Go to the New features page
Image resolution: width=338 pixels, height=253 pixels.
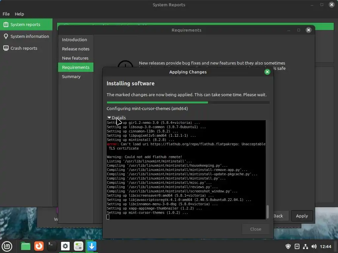coord(76,58)
